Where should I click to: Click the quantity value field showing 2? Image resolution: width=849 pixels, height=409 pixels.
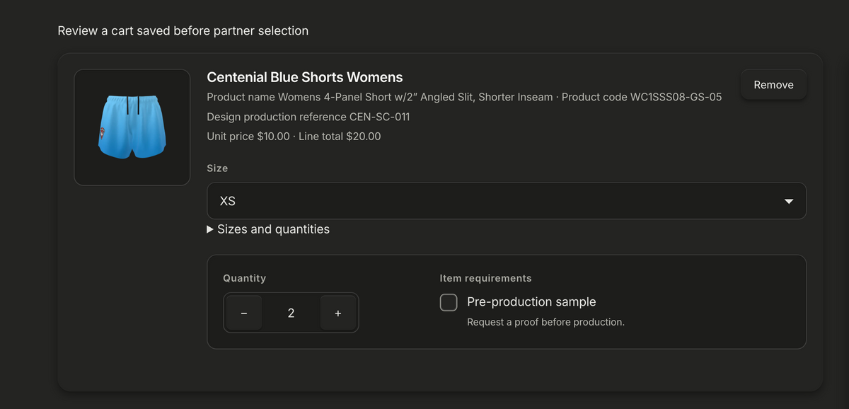click(x=291, y=313)
